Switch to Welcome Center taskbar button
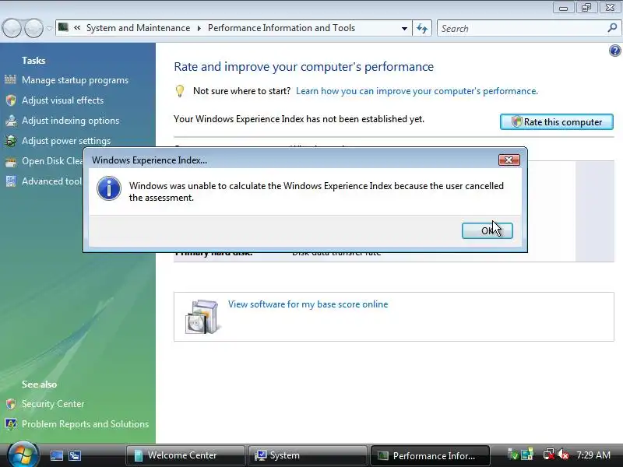 pyautogui.click(x=185, y=455)
